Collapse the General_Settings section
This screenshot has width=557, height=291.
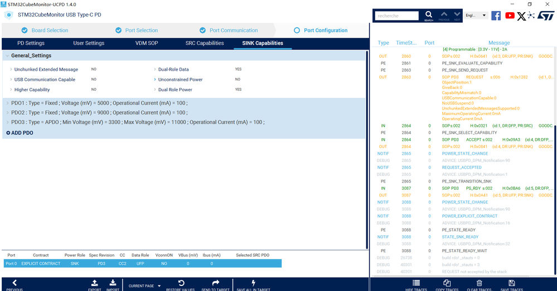tap(7, 56)
